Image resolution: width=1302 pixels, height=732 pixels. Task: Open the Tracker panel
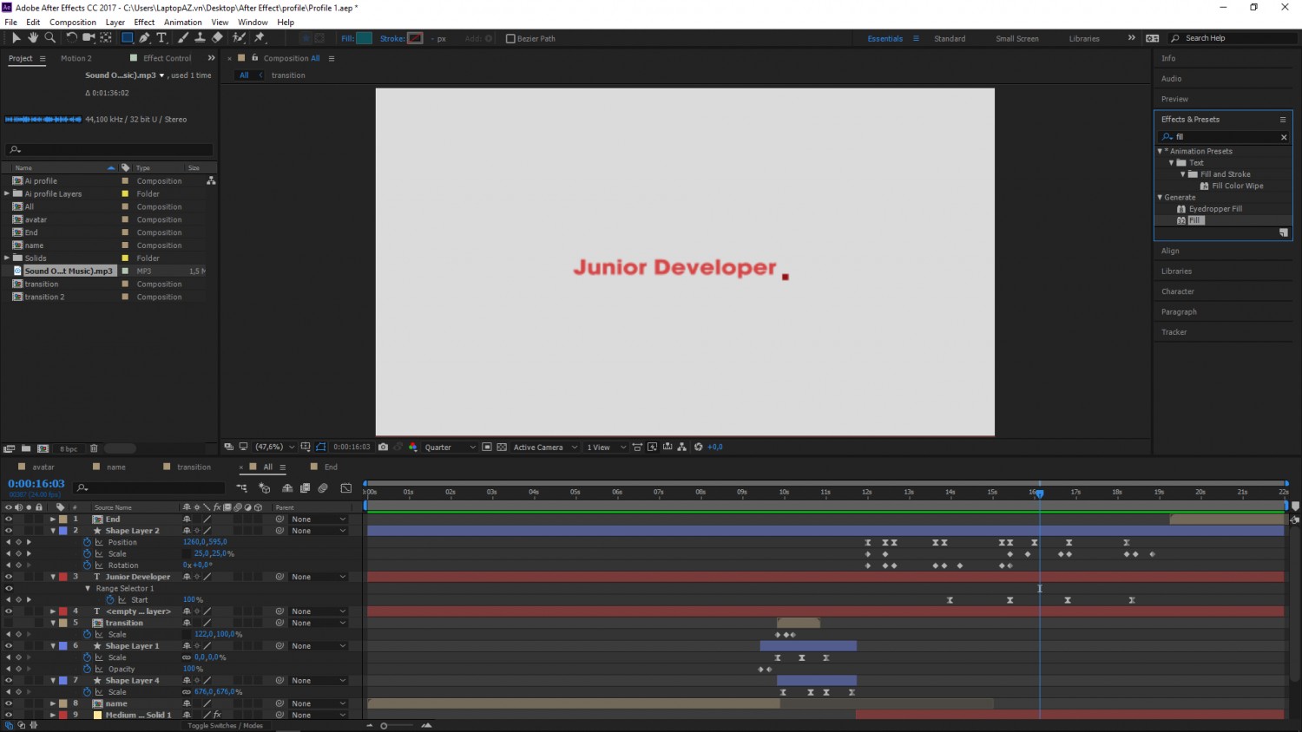tap(1174, 332)
